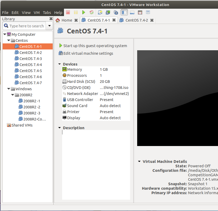Open the View menu
This screenshot has height=211, width=218.
coord(26,13)
